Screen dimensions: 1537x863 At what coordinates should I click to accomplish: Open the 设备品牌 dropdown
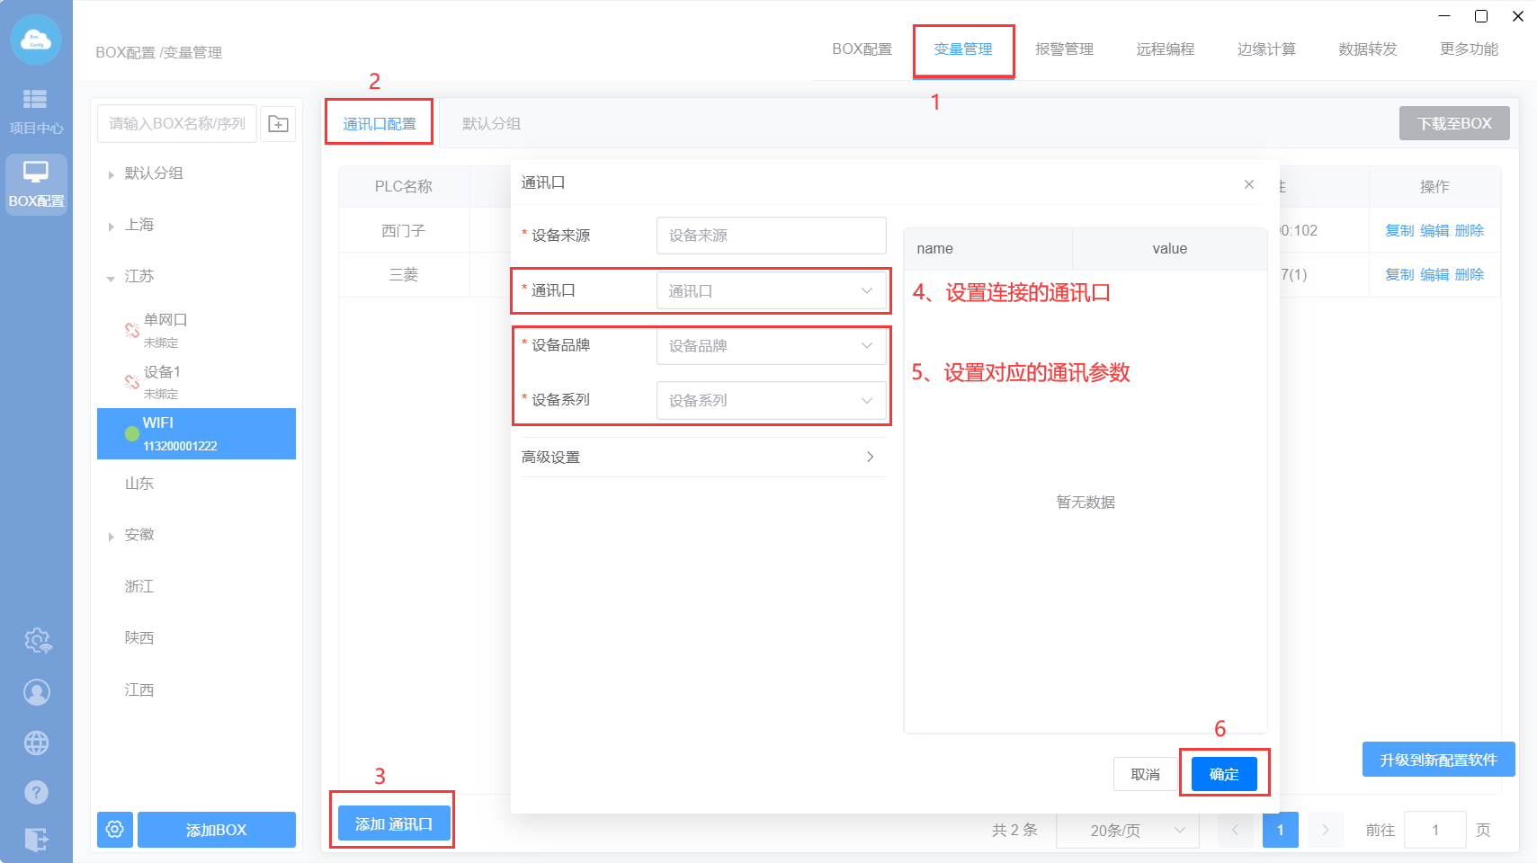point(771,346)
